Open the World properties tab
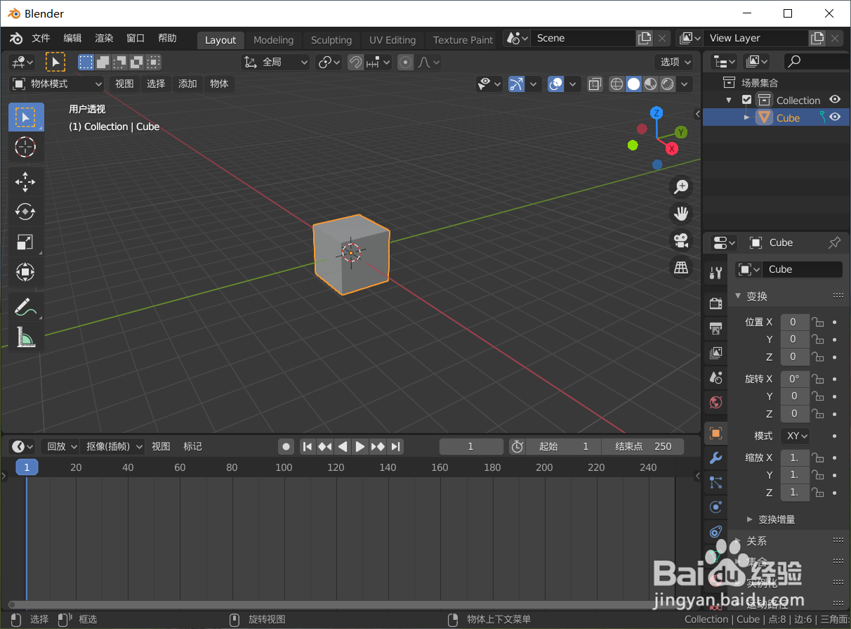Image resolution: width=851 pixels, height=629 pixels. pos(715,402)
